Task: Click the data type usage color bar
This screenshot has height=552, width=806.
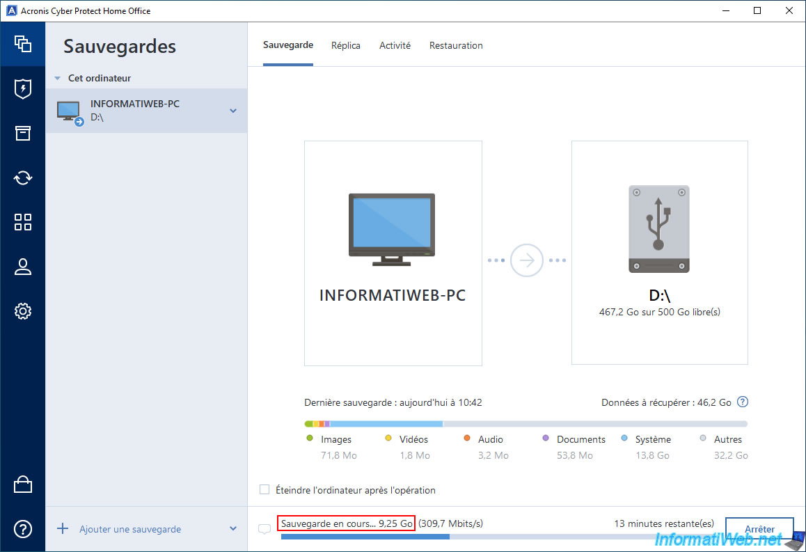Action: pos(526,424)
